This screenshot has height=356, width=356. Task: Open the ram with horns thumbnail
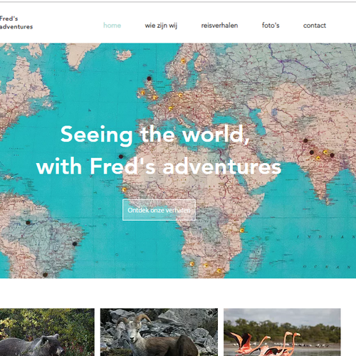tap(159, 333)
